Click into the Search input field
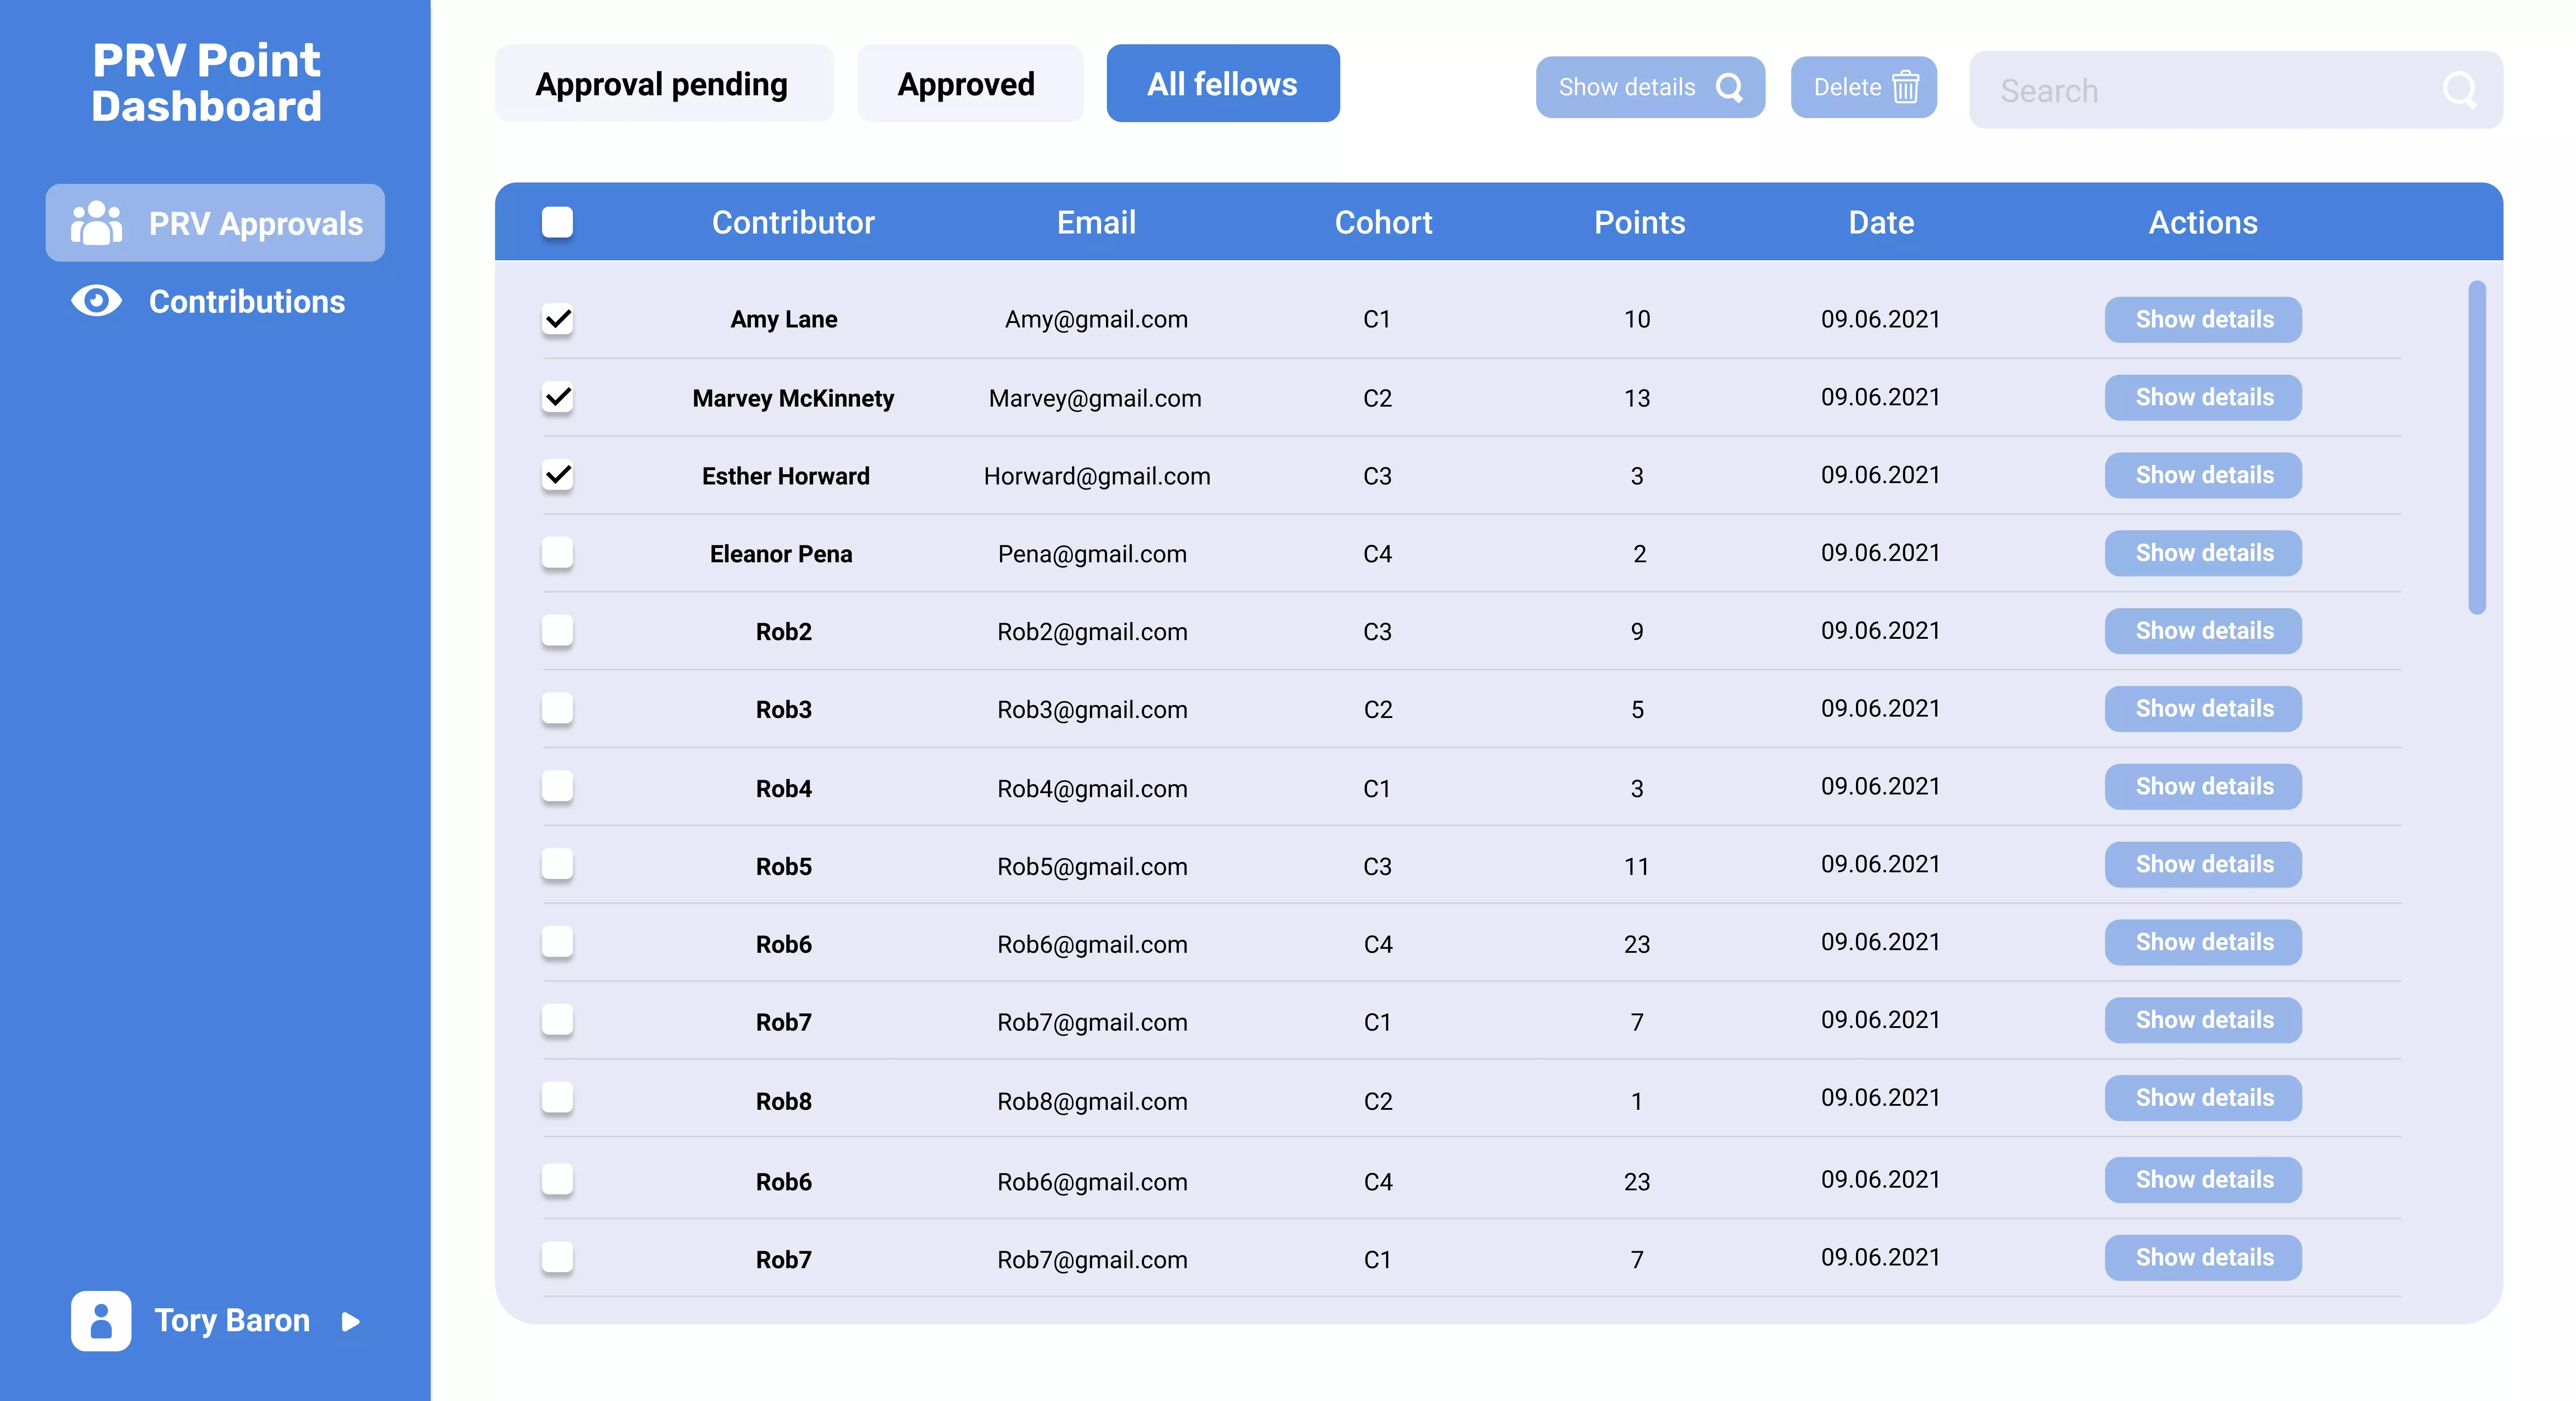This screenshot has height=1401, width=2576. [x=2200, y=90]
